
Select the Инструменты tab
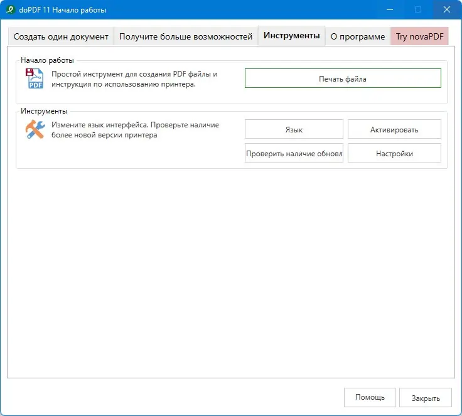[x=291, y=35]
